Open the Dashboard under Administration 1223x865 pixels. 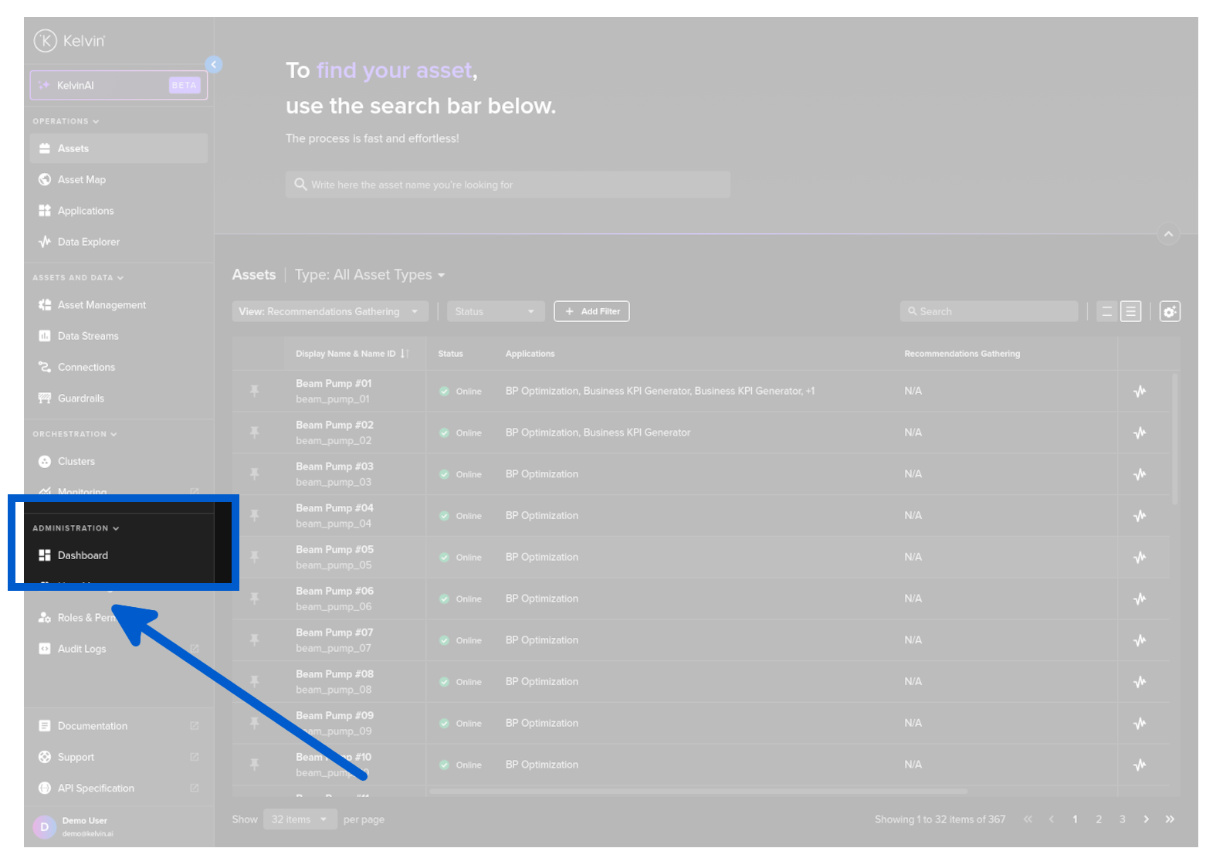(x=83, y=555)
